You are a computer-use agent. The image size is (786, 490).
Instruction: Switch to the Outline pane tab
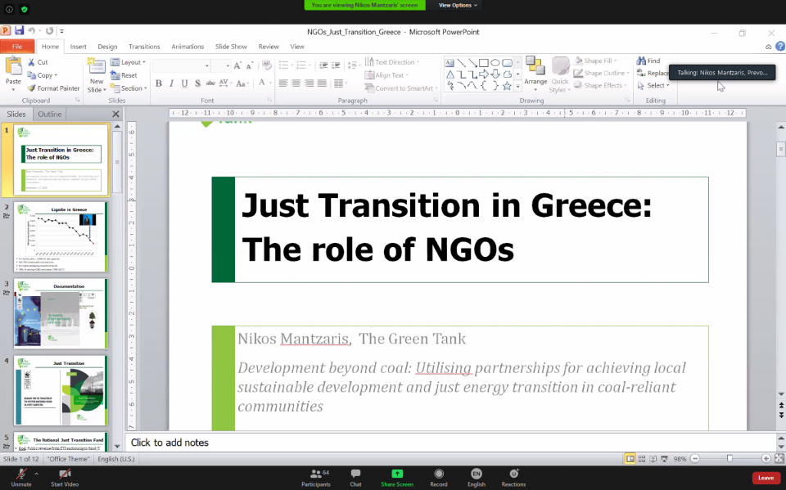49,115
